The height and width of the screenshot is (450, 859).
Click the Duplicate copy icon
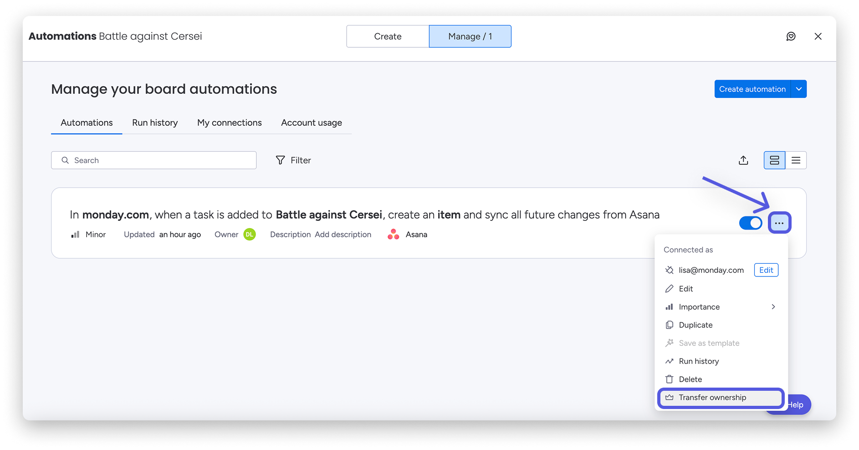tap(669, 325)
